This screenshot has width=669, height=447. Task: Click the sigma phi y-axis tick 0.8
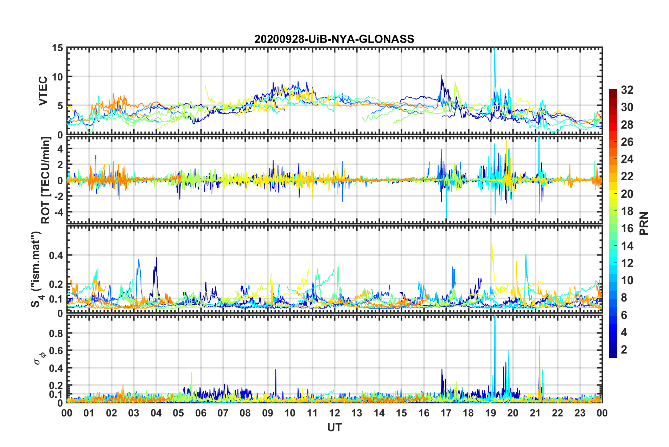click(x=56, y=333)
